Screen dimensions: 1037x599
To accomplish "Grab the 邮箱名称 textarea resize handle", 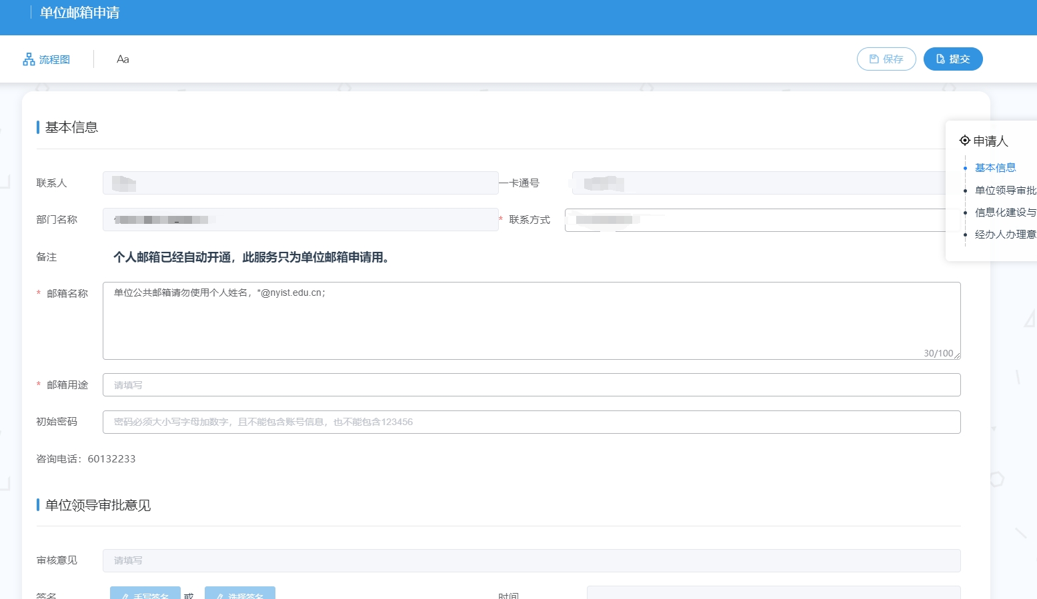I will (957, 356).
